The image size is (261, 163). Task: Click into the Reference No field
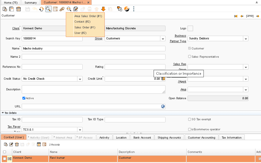[52, 67]
